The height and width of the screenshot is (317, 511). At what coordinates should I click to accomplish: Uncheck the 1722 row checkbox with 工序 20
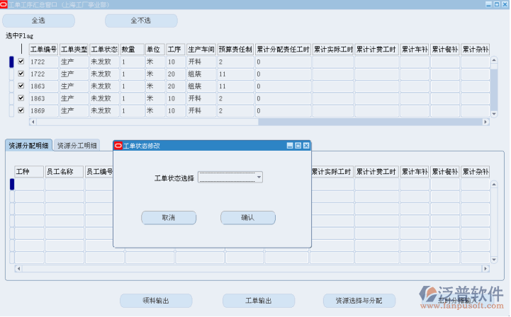[x=21, y=74]
